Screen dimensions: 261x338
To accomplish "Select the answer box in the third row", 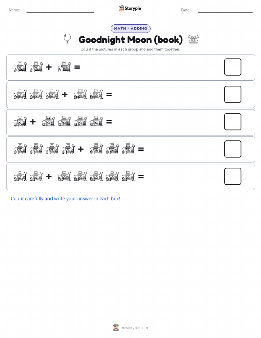I will point(233,122).
